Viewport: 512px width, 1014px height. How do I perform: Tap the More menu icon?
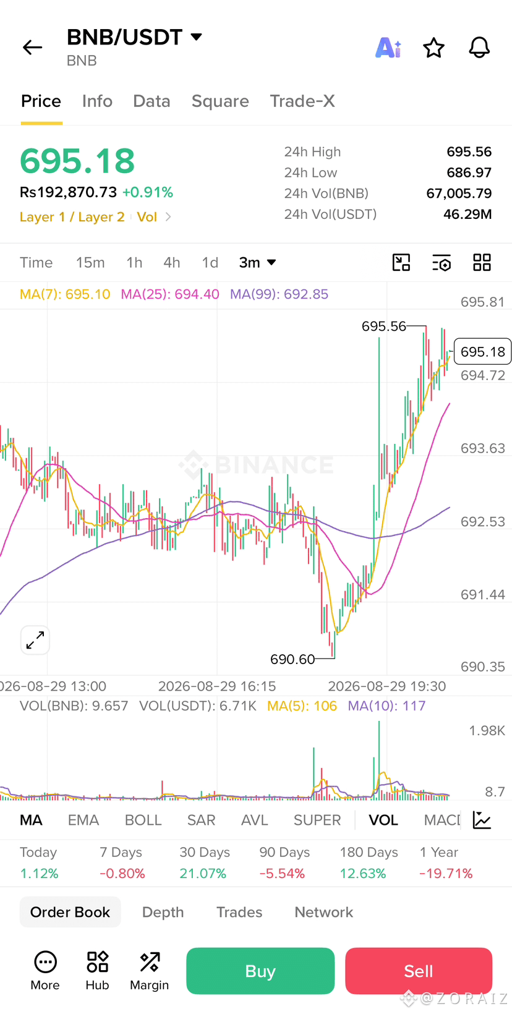[x=45, y=971]
